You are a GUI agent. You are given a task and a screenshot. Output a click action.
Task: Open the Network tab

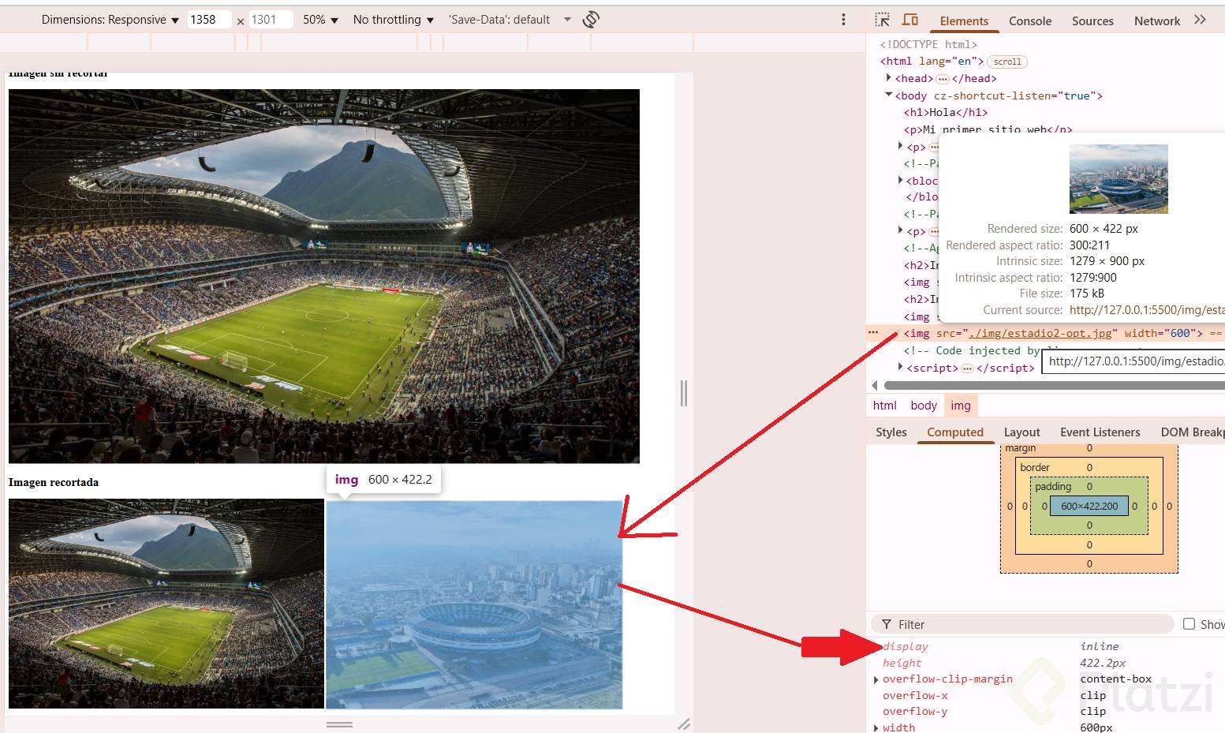tap(1157, 21)
